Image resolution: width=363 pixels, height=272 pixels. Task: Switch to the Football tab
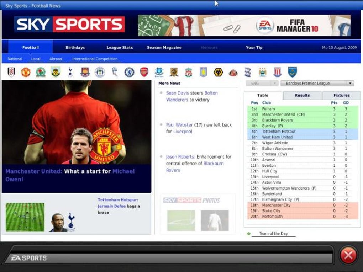tap(31, 47)
